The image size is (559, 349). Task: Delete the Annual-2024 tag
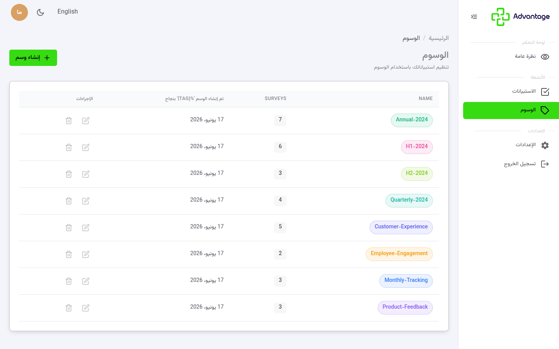pyautogui.click(x=69, y=121)
